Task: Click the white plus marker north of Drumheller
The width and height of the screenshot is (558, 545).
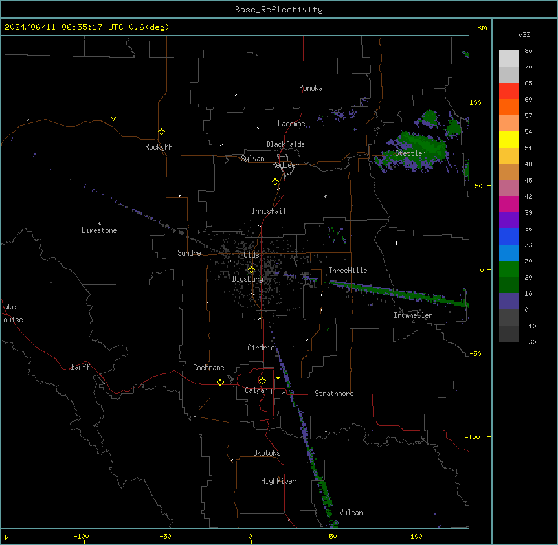Action: click(396, 243)
